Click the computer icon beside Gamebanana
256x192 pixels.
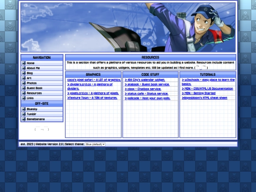tap(24, 119)
